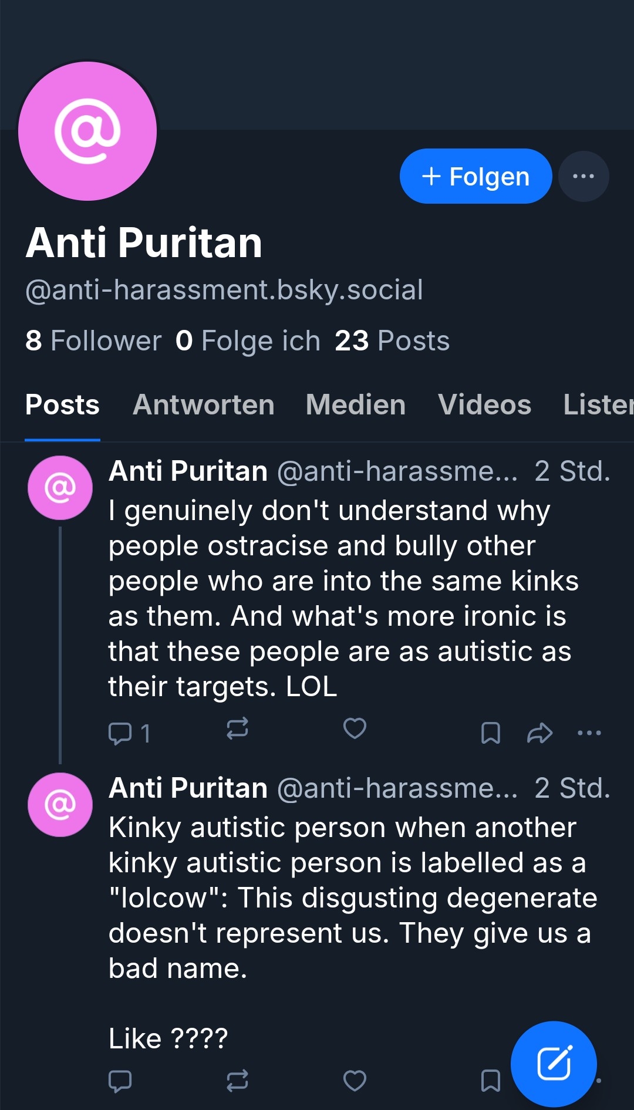The width and height of the screenshot is (634, 1110).
Task: Follow Anti Puritan with Folgen button
Action: tap(475, 176)
